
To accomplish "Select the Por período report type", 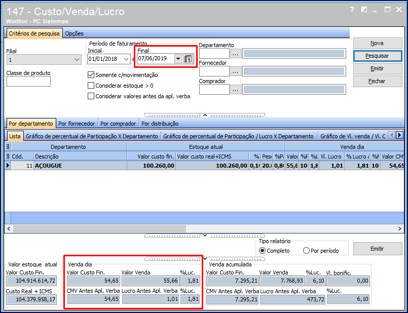I will (x=306, y=251).
